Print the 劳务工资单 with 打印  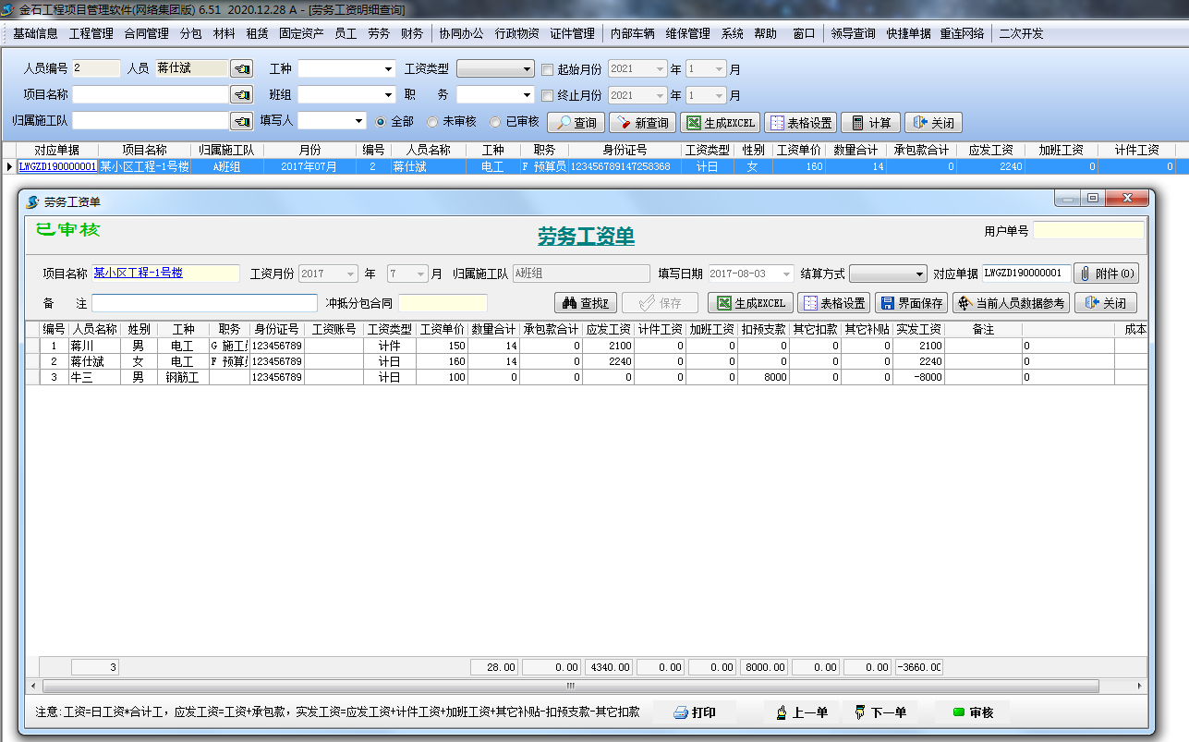coord(694,713)
